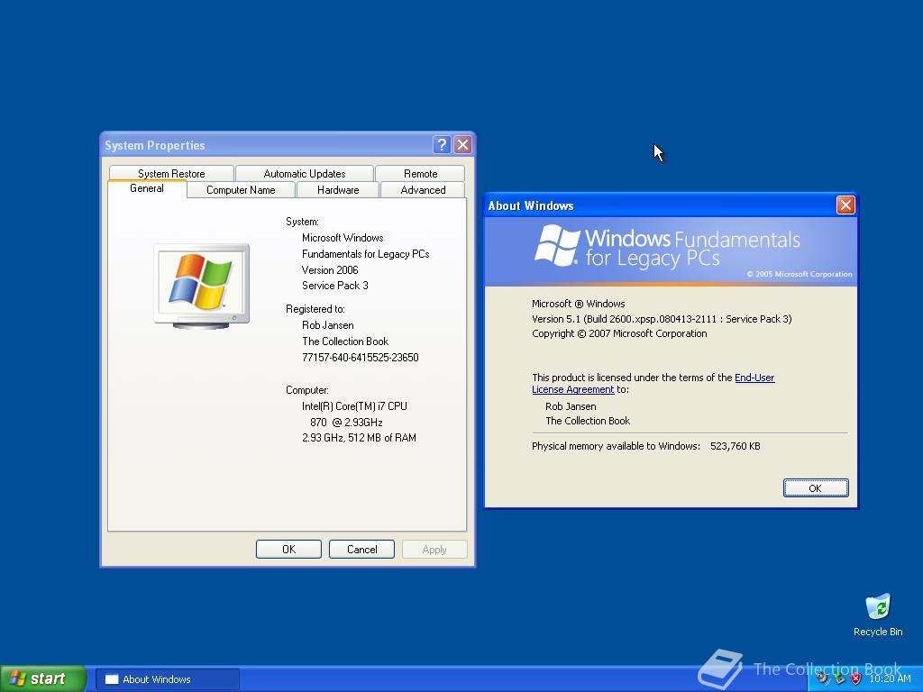923x692 pixels.
Task: Select the About Windows taskbar button
Action: pyautogui.click(x=168, y=679)
